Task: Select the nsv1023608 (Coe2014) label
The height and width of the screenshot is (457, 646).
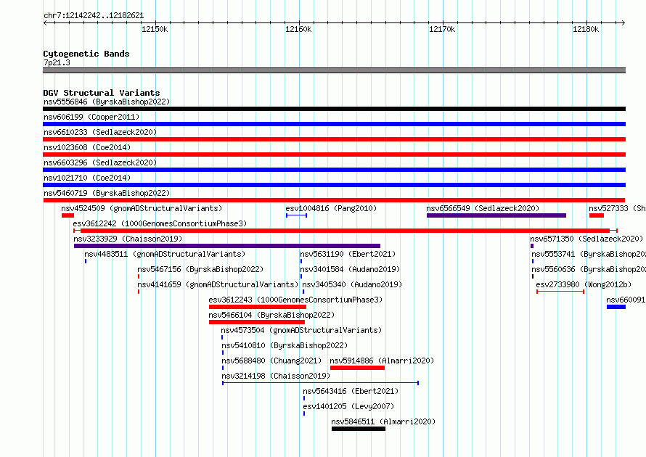Action: (87, 147)
